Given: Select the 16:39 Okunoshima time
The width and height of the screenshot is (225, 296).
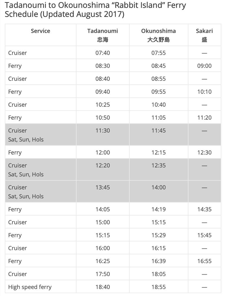Looking at the screenshot, I should pos(159,261).
